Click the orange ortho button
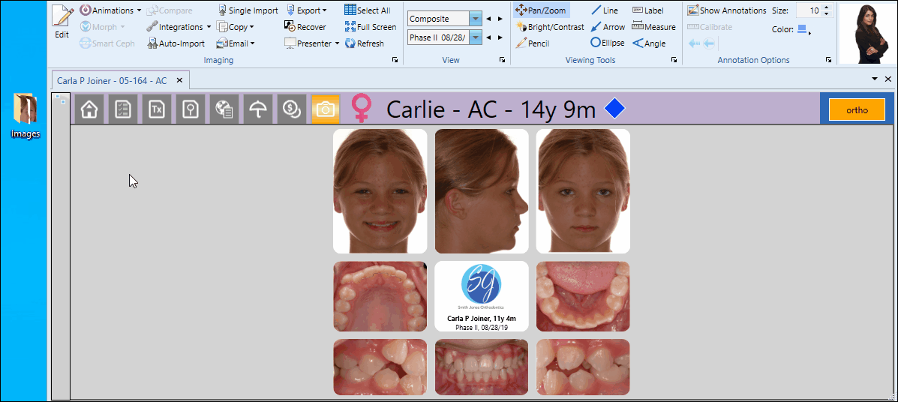 pos(857,110)
